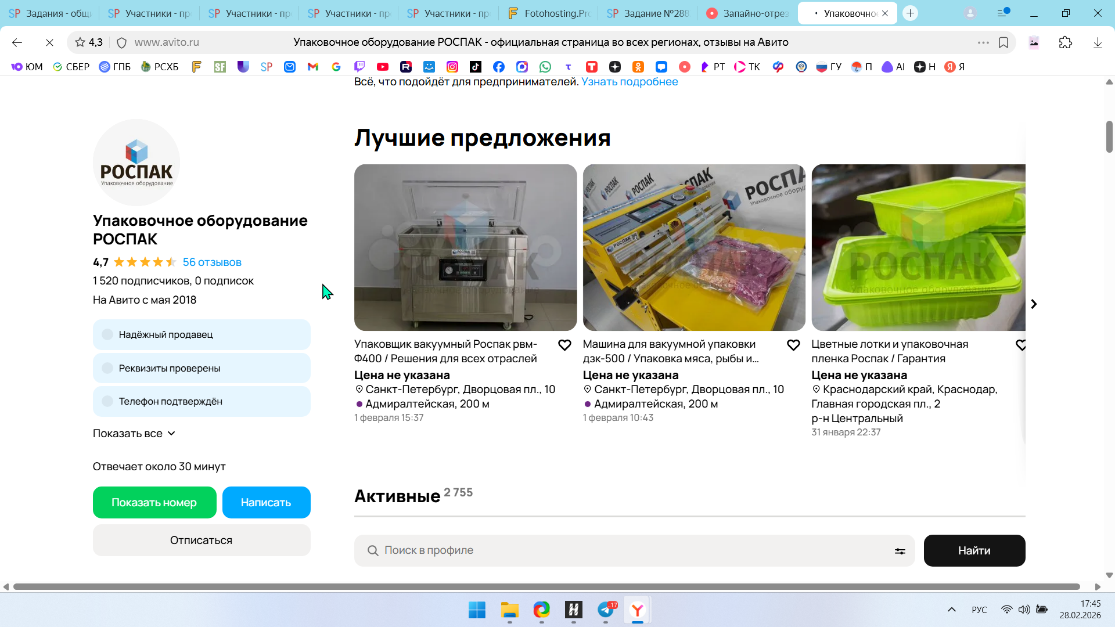Click the downloads arrow icon
The image size is (1115, 627).
pyautogui.click(x=1097, y=42)
